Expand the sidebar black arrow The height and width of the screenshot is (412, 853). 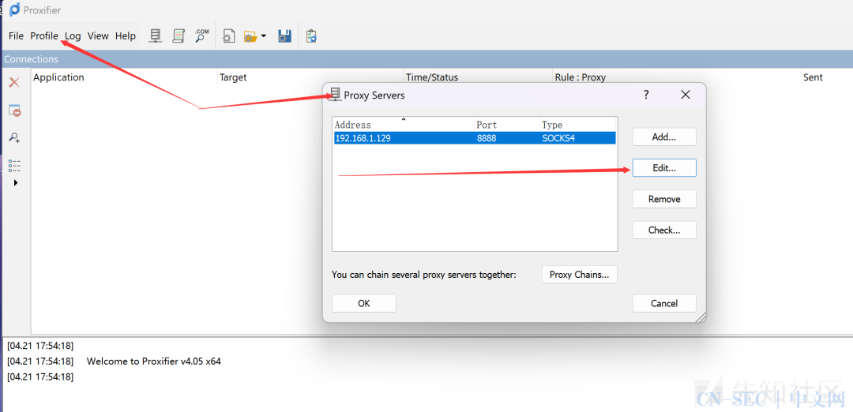pyautogui.click(x=15, y=182)
